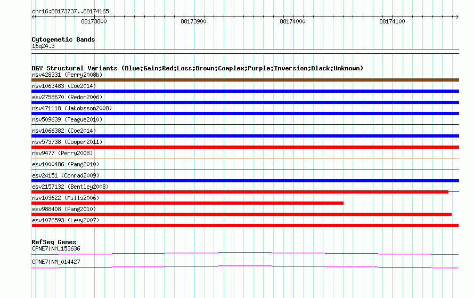Open gene label CPNE7|NM_014427

pyautogui.click(x=56, y=262)
